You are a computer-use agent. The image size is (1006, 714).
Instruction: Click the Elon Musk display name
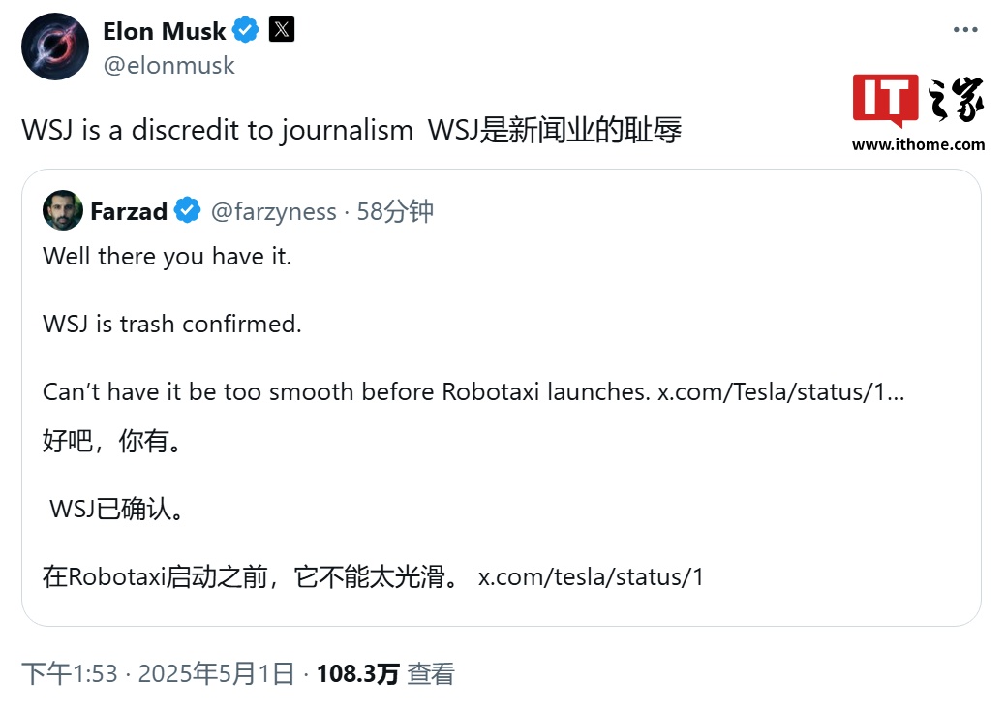165,30
